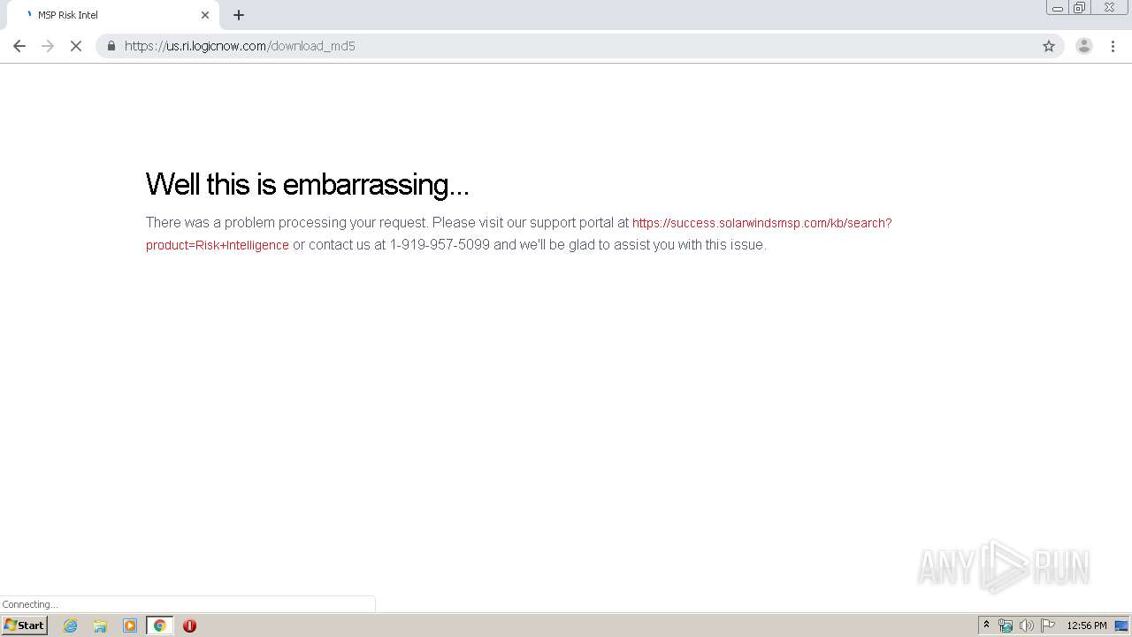Go back to the previous page

click(x=19, y=46)
